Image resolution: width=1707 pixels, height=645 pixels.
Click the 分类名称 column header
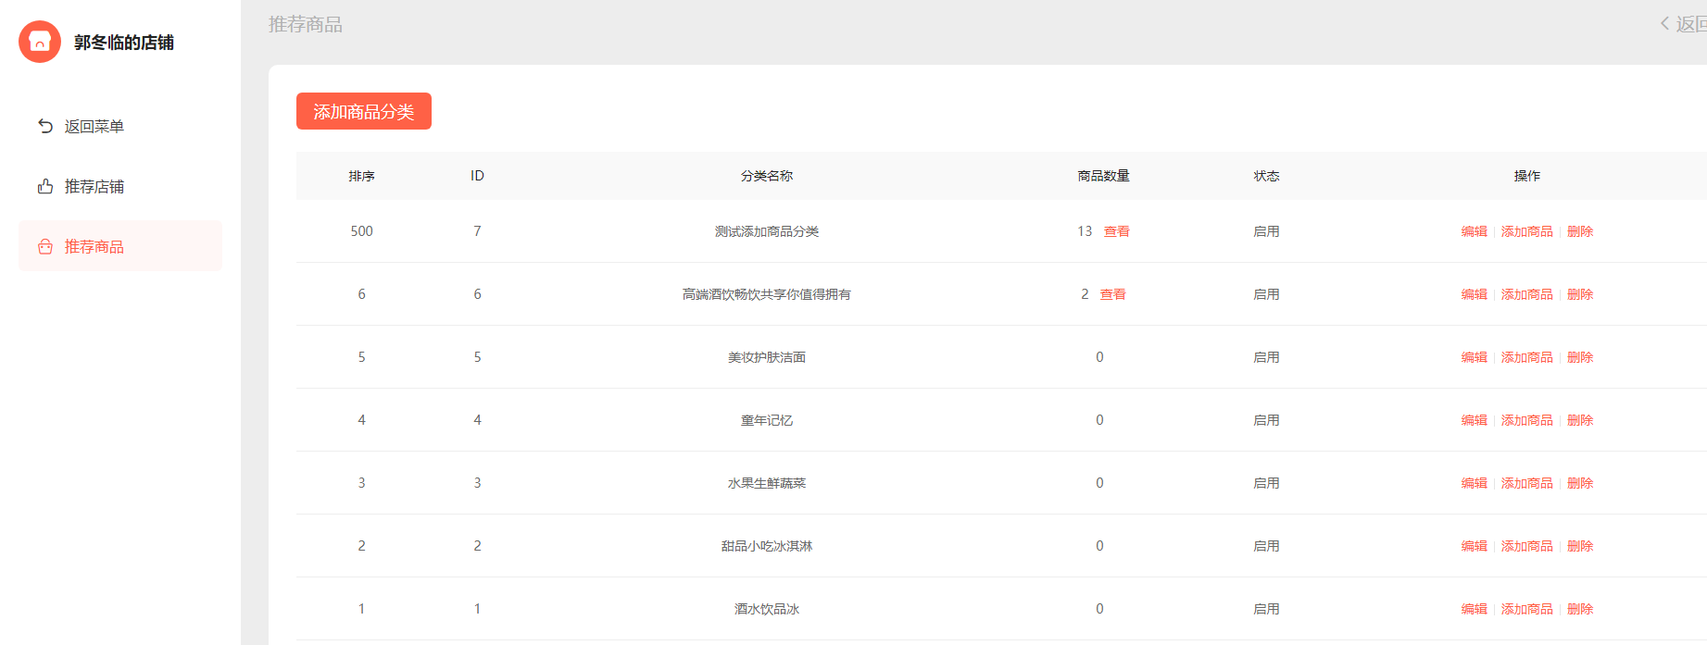point(767,176)
